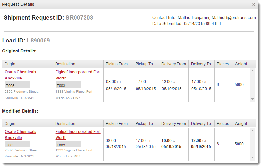Click T003 code field in Modified Details destination
263x168 pixels.
(x=68, y=145)
